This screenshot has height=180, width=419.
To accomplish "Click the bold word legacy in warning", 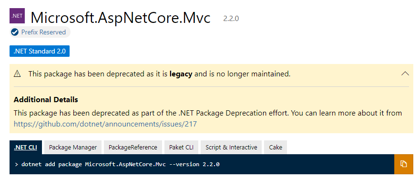I will click(181, 74).
